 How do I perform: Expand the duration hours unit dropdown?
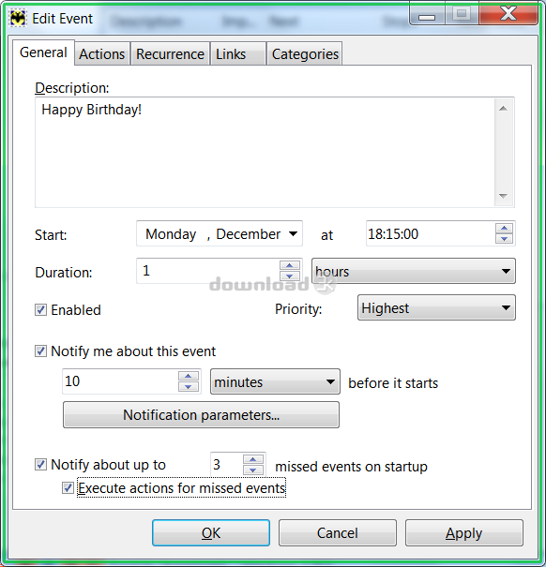414,271
